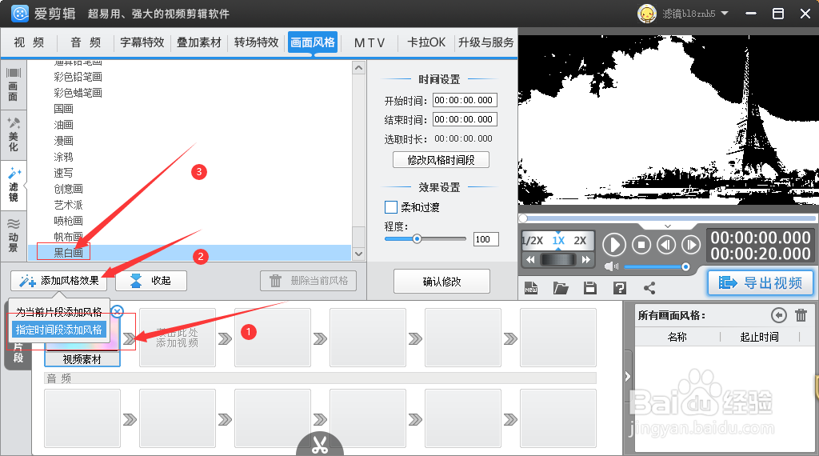The height and width of the screenshot is (456, 819).
Task: Set playback speed to 1X
Action: (558, 241)
